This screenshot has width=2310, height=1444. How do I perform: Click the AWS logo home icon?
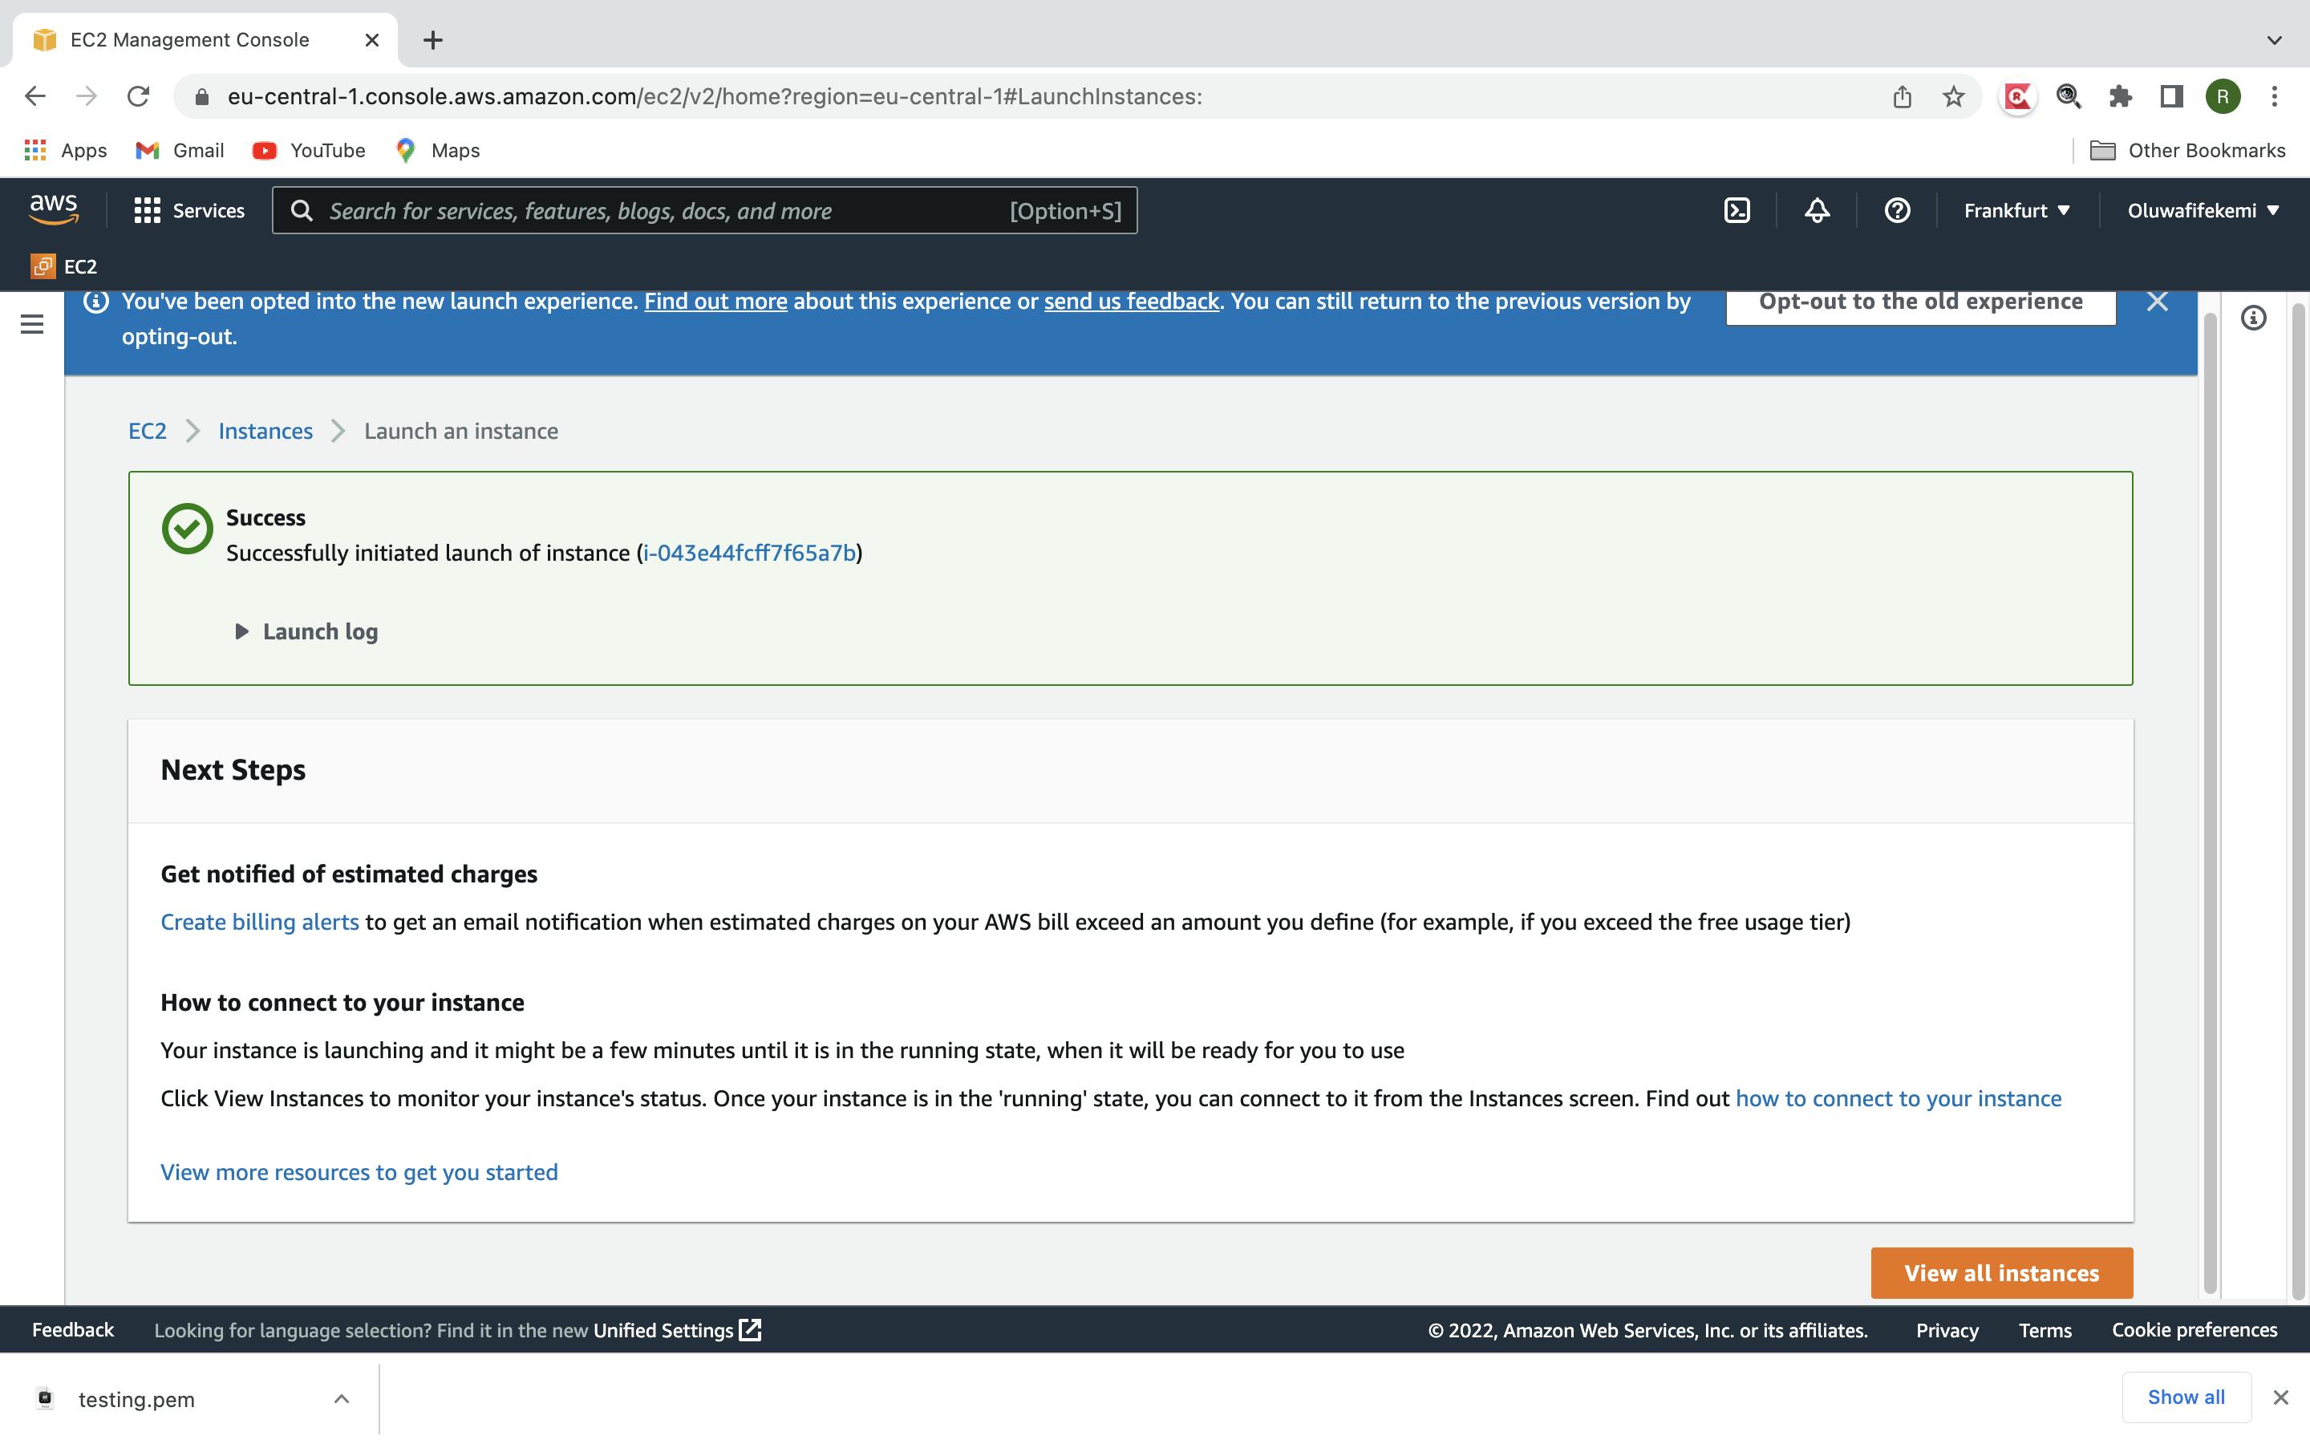click(x=53, y=208)
